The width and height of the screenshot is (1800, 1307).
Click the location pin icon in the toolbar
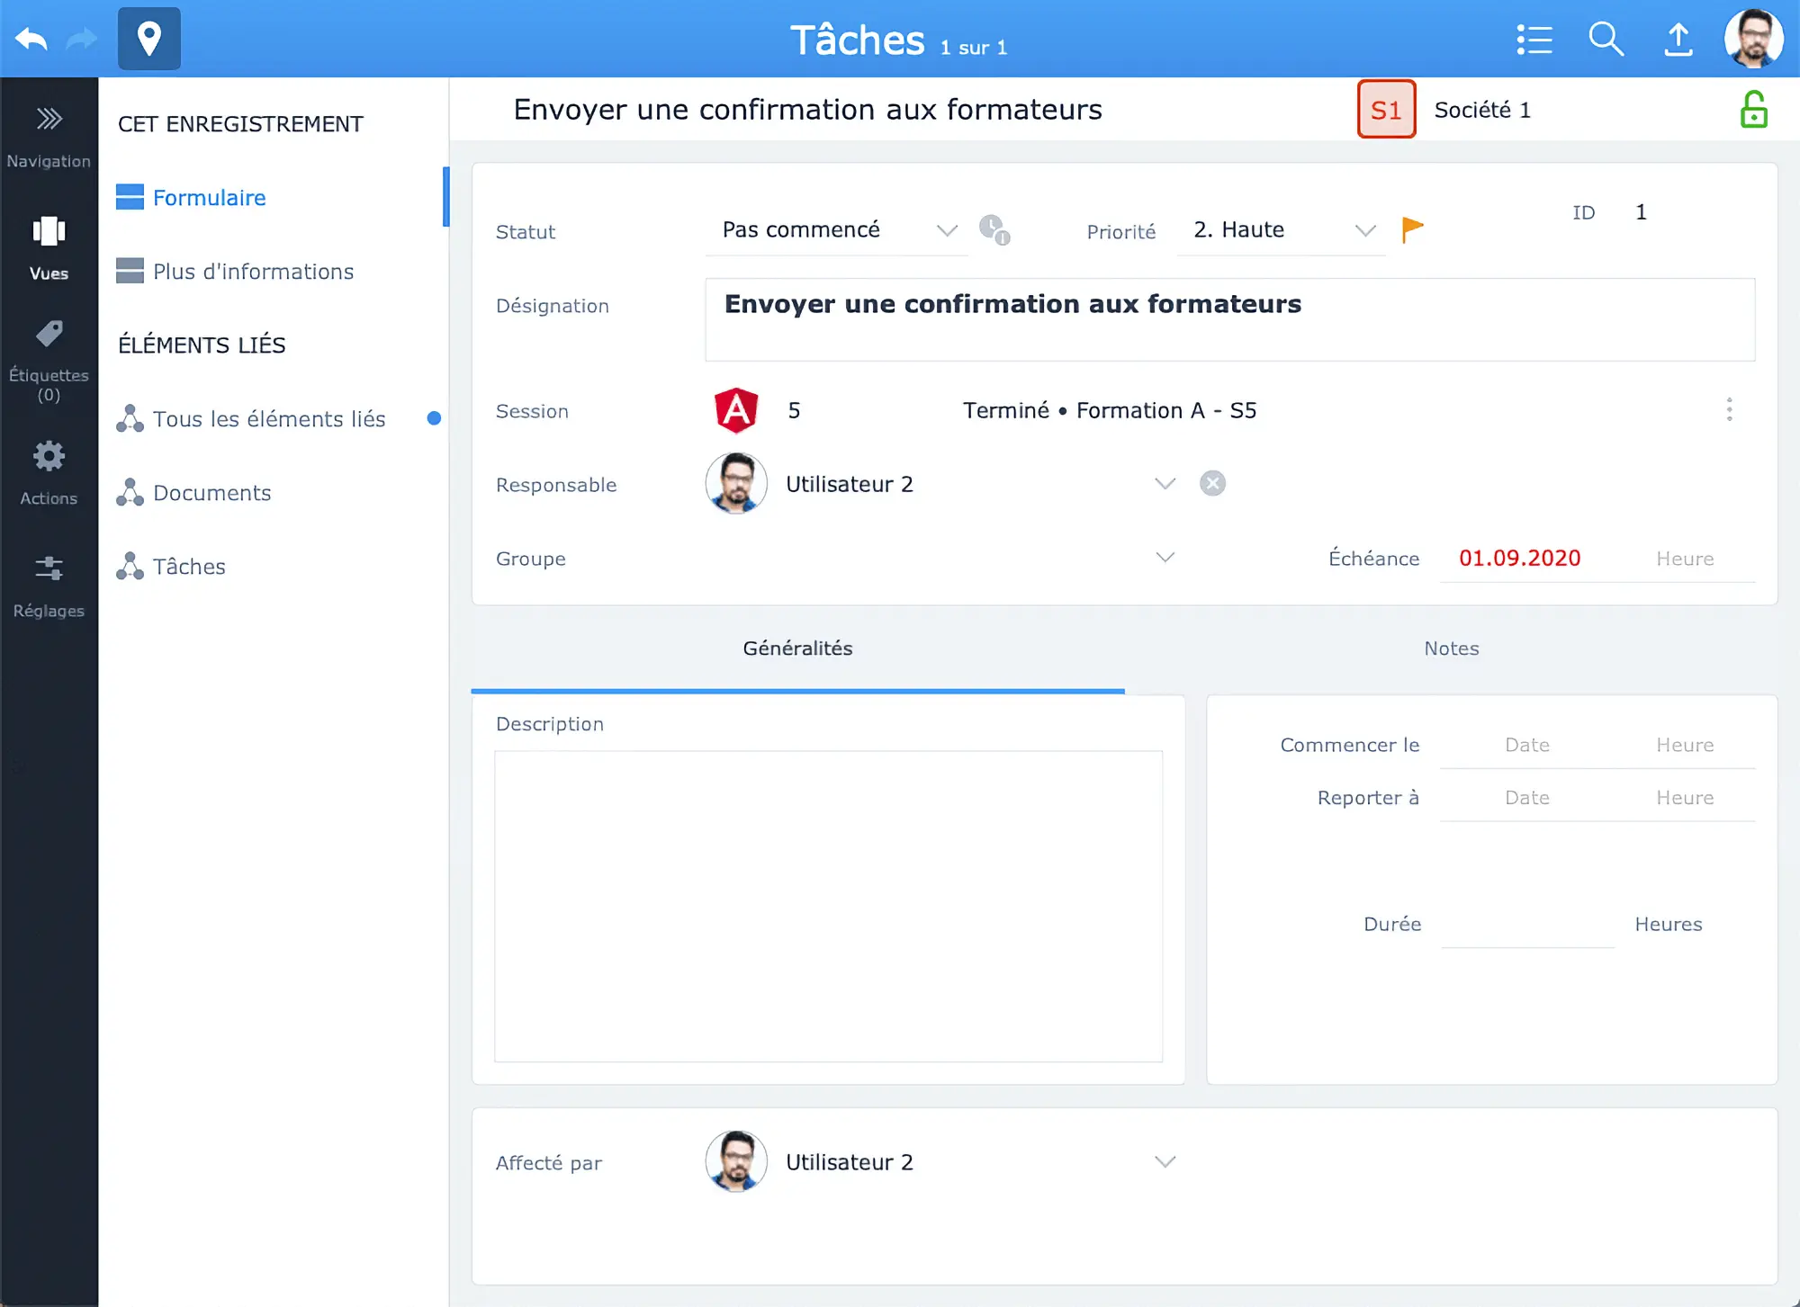point(148,39)
